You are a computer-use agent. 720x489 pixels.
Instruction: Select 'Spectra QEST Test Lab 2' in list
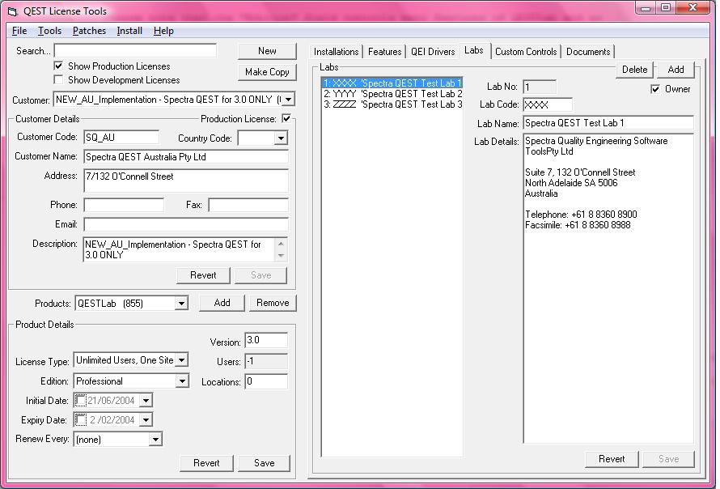point(392,94)
